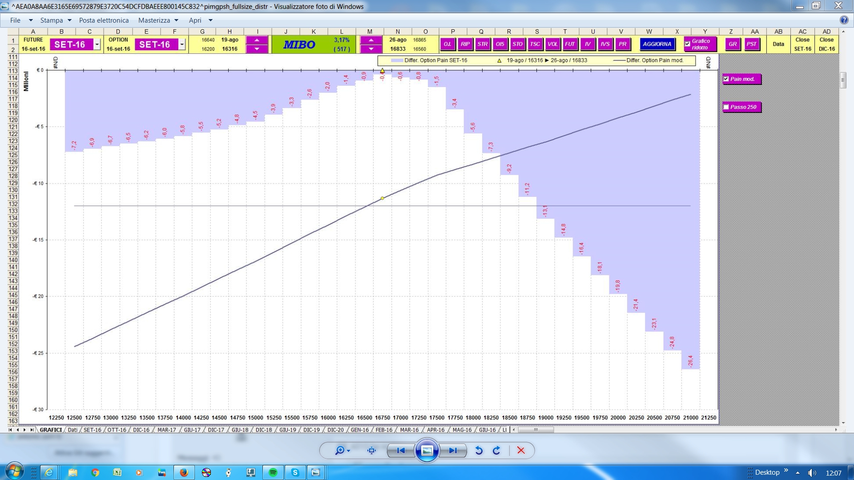Click the up arrow stepper in column I
This screenshot has height=480, width=854.
(257, 40)
